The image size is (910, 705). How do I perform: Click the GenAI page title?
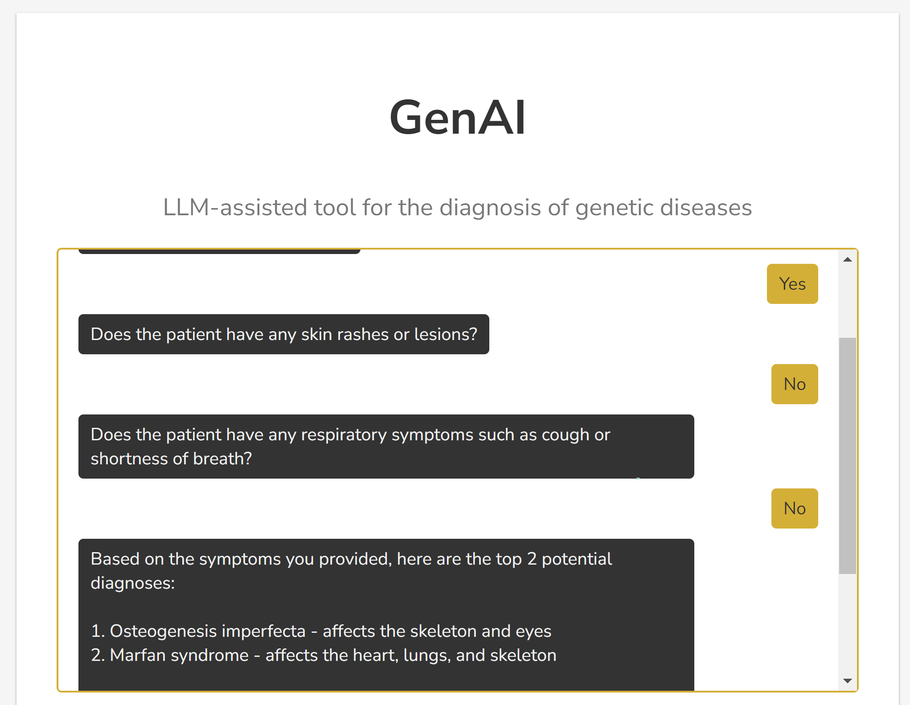(457, 118)
